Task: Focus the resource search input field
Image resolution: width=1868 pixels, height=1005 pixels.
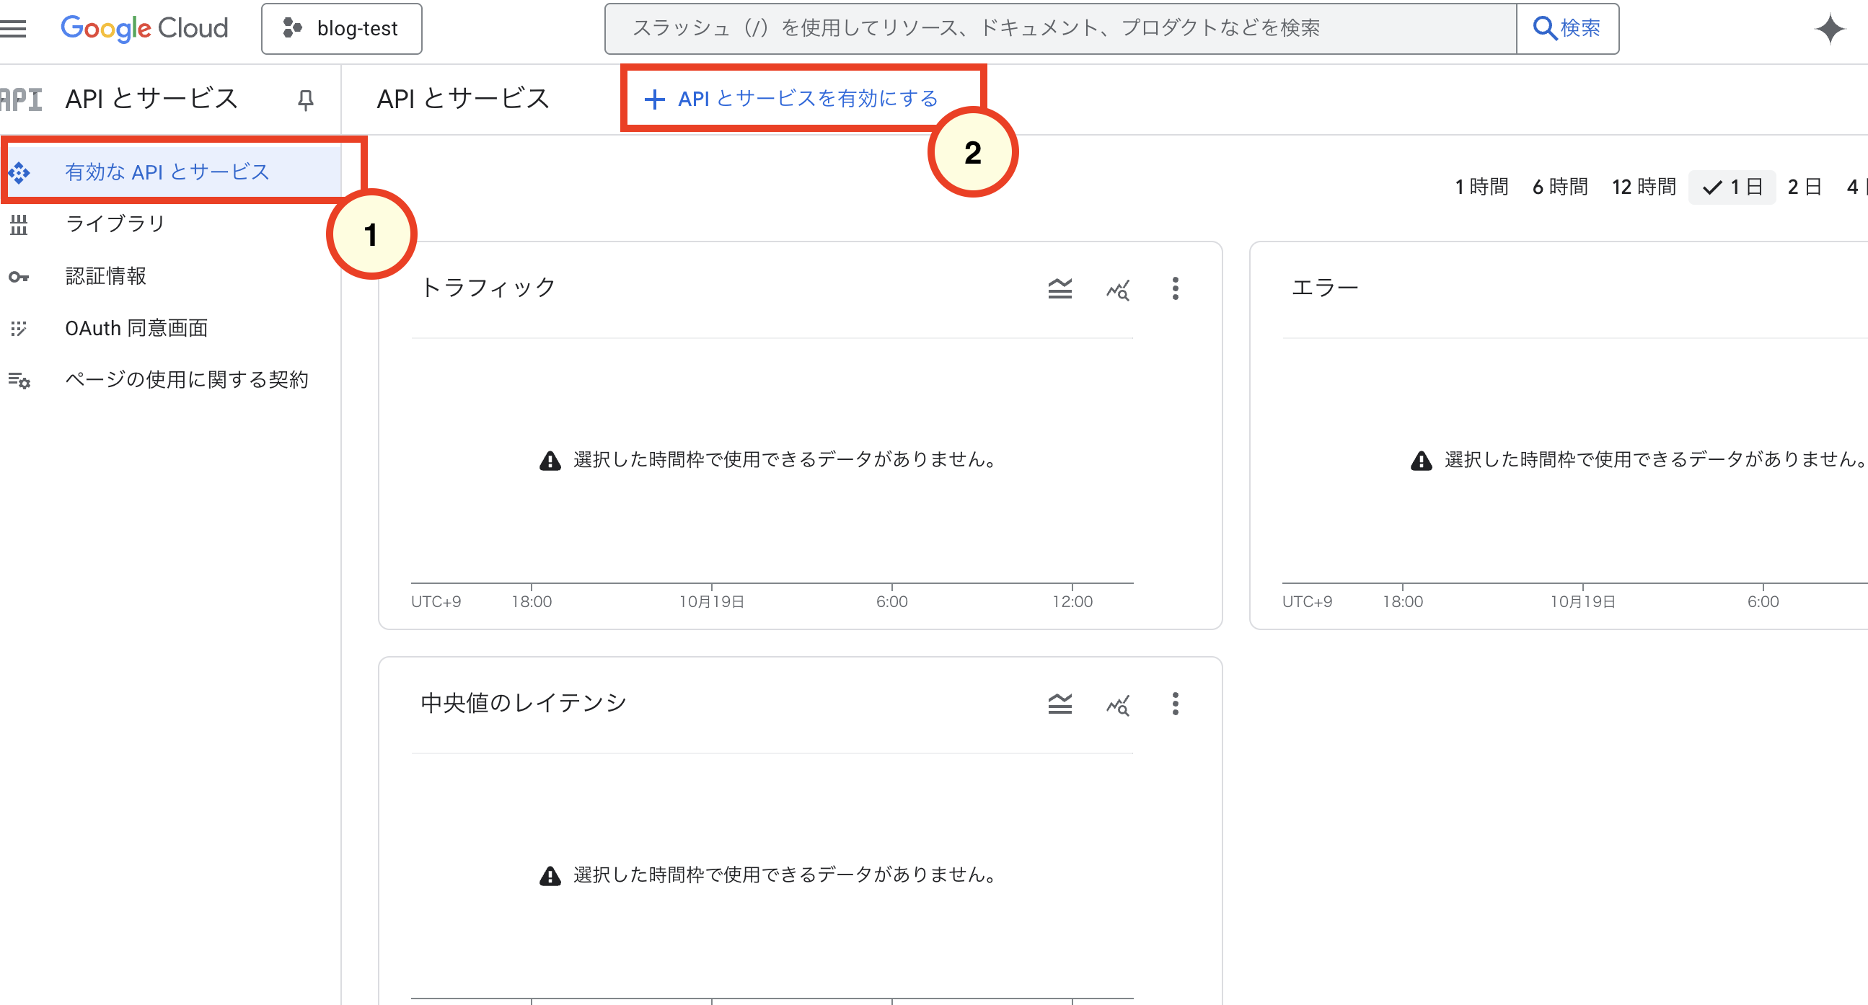Action: 1059,28
